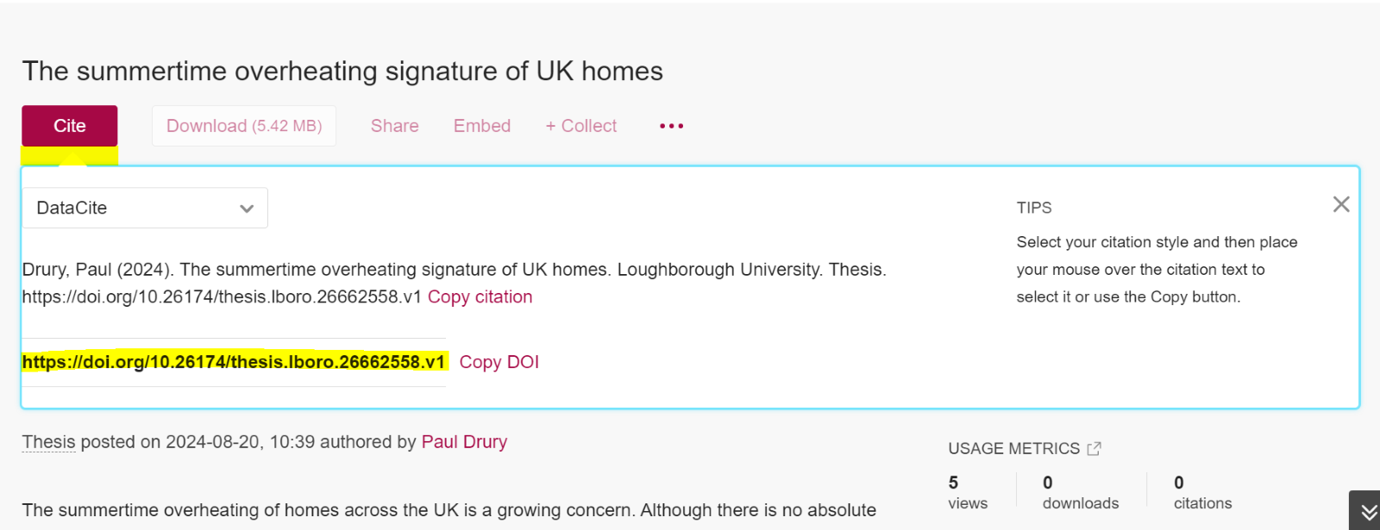Select the highlighted DOI URL text

click(x=234, y=362)
